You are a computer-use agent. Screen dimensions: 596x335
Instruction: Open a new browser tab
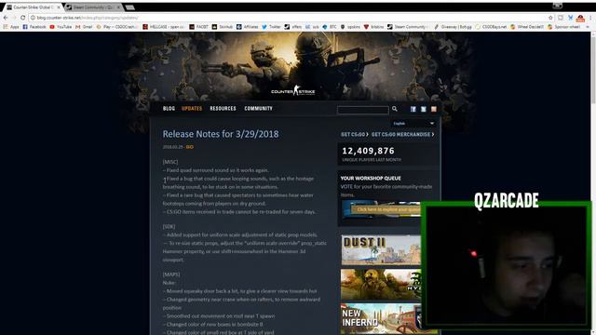point(129,7)
